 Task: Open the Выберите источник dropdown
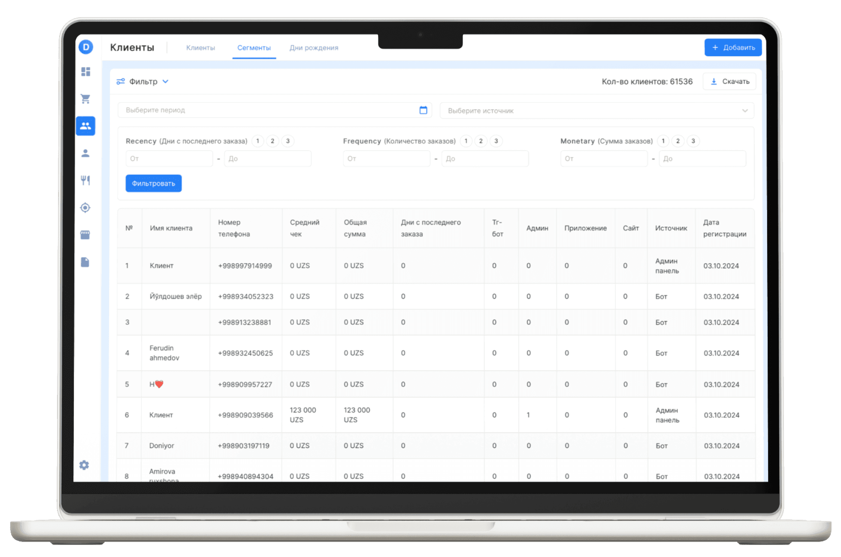point(596,111)
